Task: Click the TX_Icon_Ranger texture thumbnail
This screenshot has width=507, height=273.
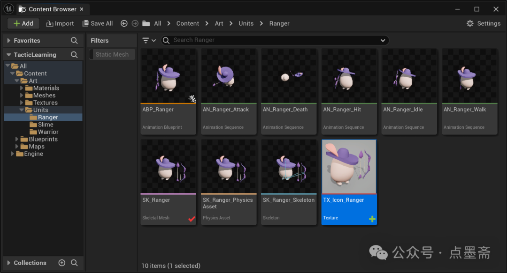Action: [349, 167]
